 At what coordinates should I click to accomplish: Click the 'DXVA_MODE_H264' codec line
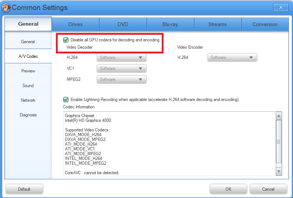click(x=83, y=135)
